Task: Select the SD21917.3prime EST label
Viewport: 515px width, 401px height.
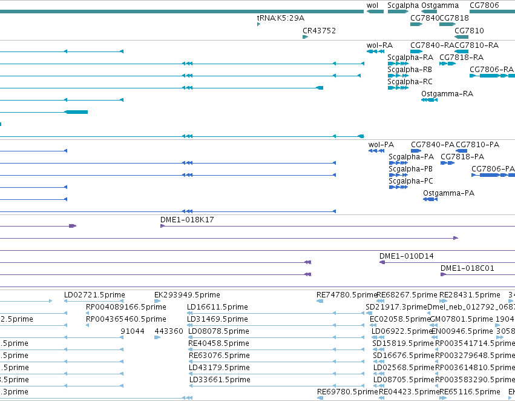Action: (396, 307)
